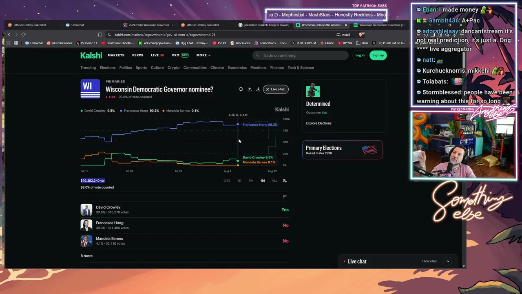Set chart range to 1M
The image size is (522, 294).
263,180
